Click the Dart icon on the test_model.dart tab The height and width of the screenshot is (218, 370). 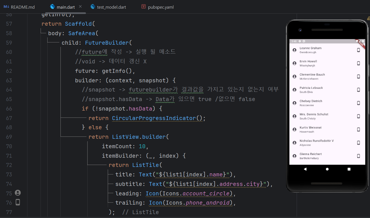coord(93,7)
